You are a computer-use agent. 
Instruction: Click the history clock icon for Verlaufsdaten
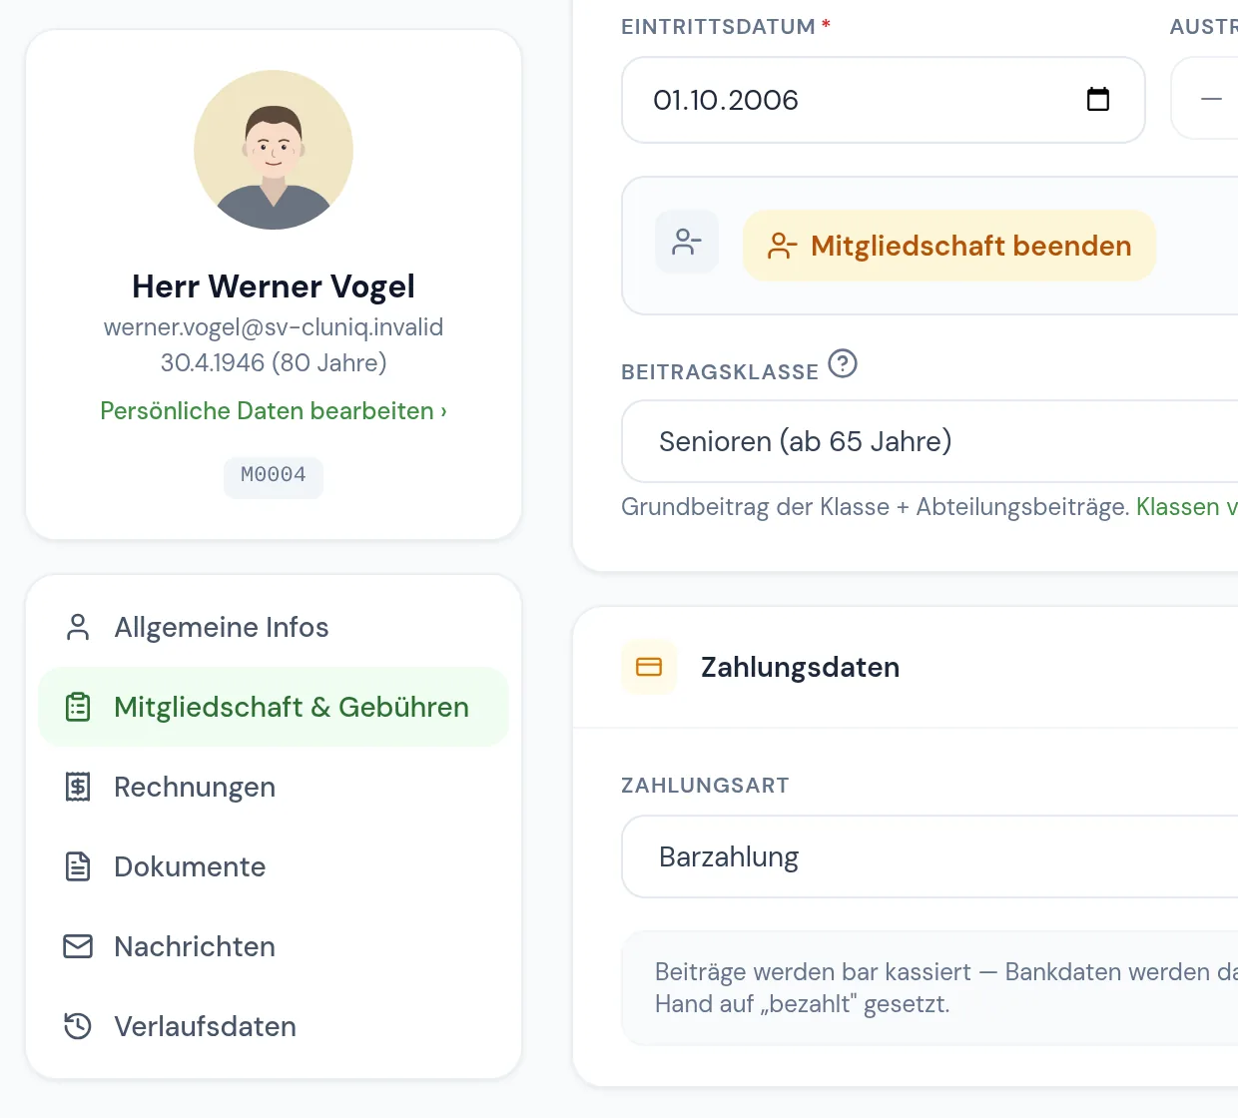point(78,1026)
